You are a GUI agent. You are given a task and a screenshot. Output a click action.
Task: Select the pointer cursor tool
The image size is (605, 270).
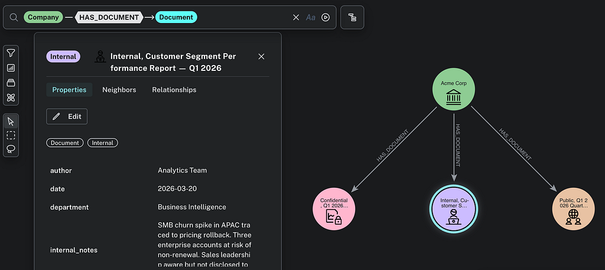pyautogui.click(x=11, y=122)
